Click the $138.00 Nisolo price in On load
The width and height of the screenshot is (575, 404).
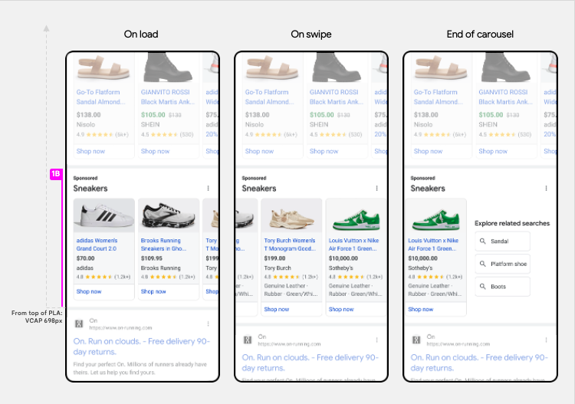[x=88, y=115]
